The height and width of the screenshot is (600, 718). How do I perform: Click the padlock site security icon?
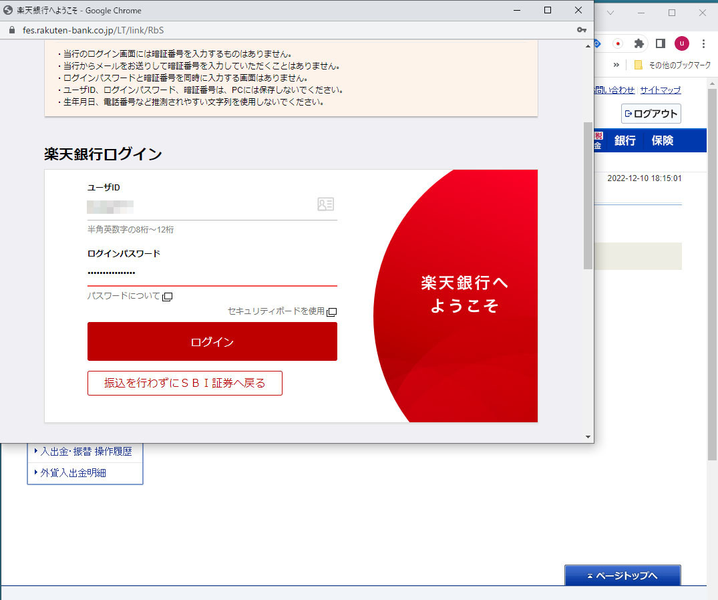point(11,30)
